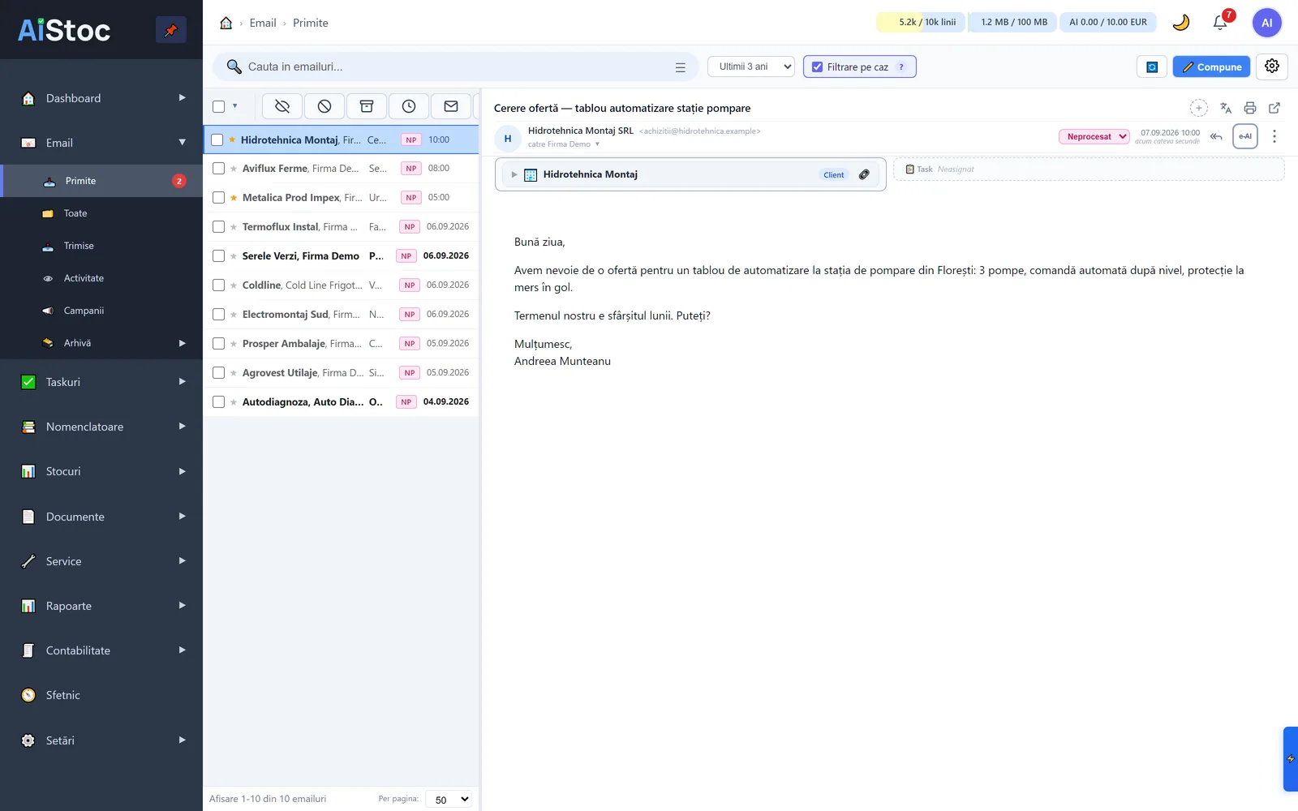The width and height of the screenshot is (1298, 811).
Task: Open the per pagina 50 dropdown
Action: click(449, 799)
